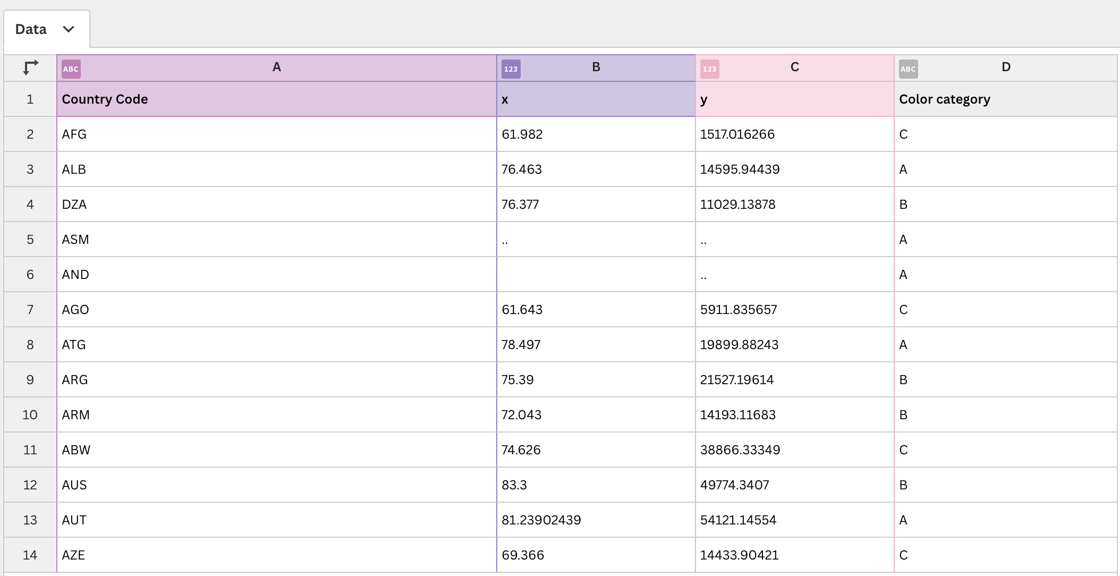Select the AFG cell
The image size is (1120, 576).
click(x=277, y=134)
